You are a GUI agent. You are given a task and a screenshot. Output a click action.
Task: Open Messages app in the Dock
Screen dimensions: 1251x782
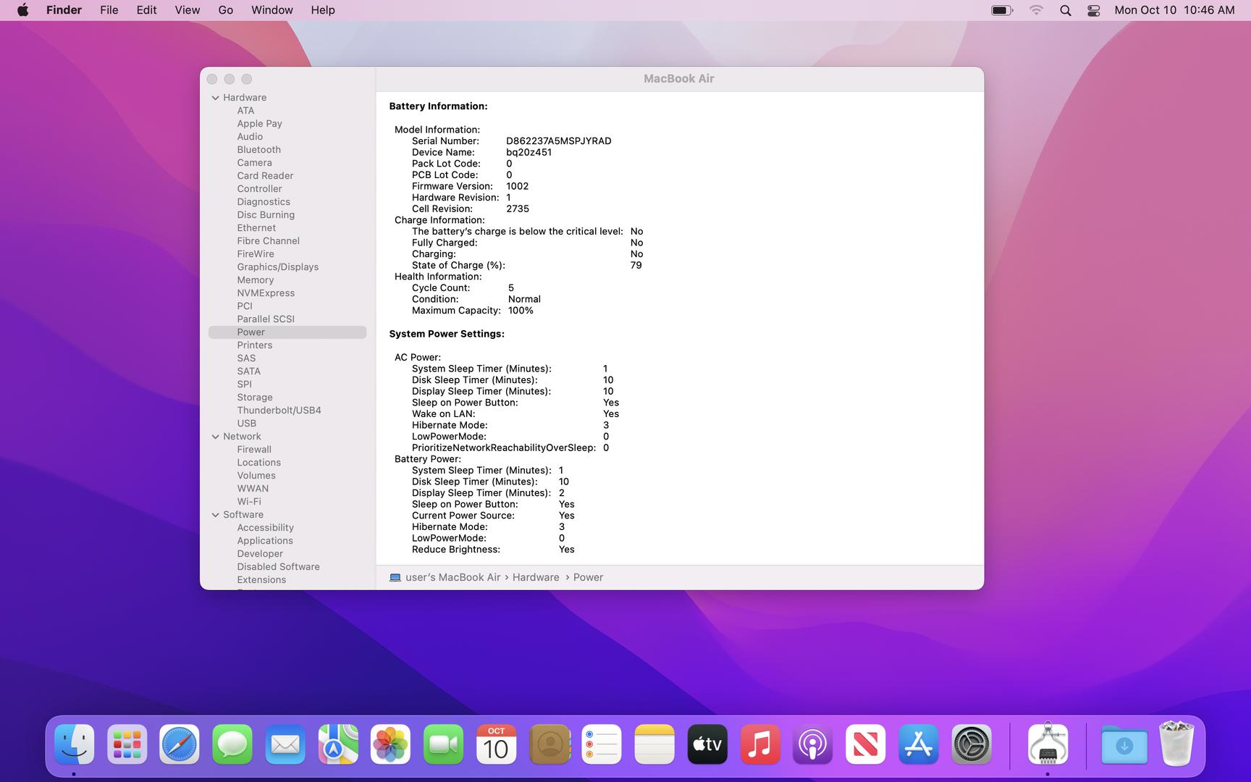(232, 744)
